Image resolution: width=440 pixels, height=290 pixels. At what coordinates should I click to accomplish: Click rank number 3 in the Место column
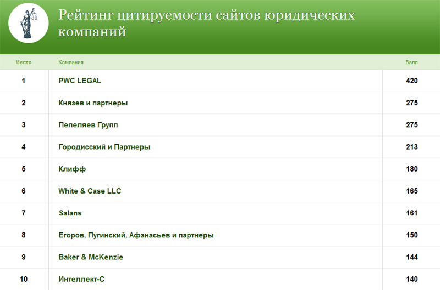pos(24,125)
